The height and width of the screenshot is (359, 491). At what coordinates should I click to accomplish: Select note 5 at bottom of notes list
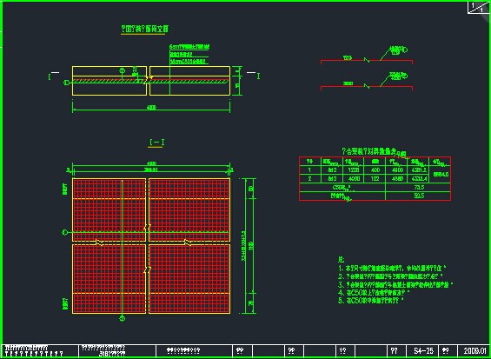click(371, 301)
